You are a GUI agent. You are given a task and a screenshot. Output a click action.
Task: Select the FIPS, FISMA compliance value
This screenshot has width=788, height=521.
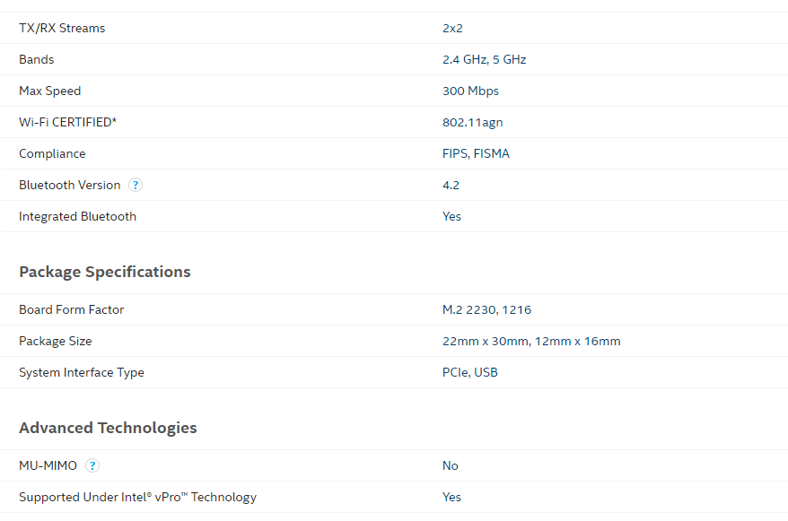476,153
